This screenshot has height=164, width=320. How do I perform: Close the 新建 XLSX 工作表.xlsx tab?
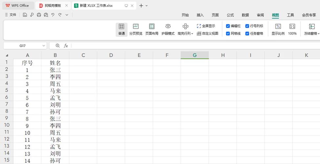132,6
